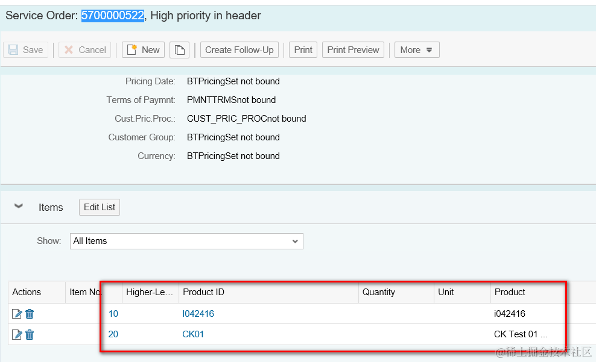Click Currency value BTPricingSet not bound
596x362 pixels.
(x=233, y=156)
